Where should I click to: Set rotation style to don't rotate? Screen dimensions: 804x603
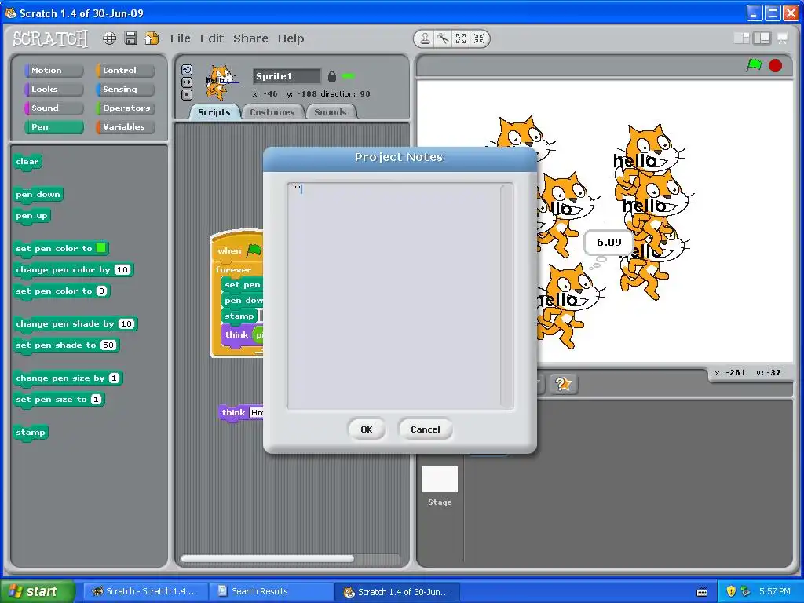point(187,94)
